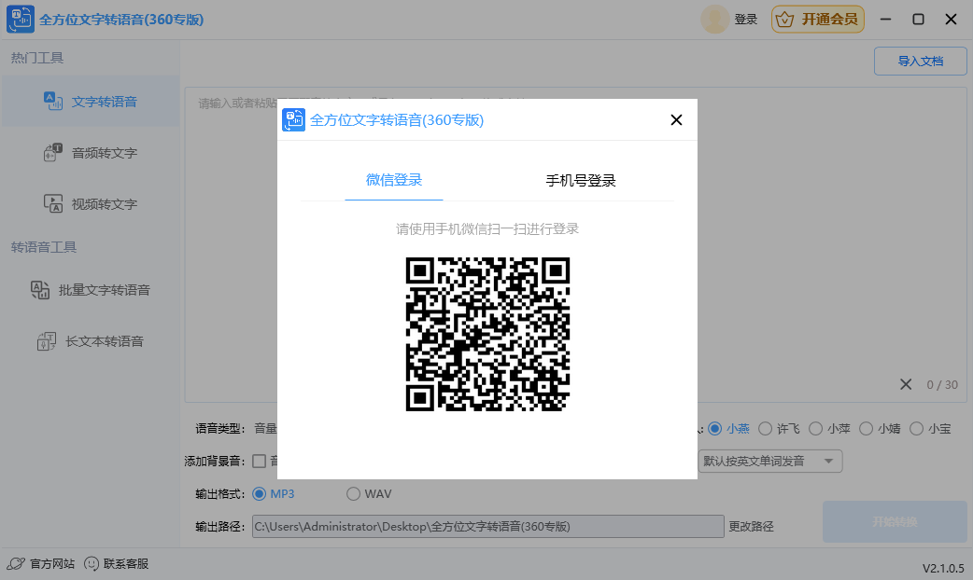Open 联系客服 customer support
Viewport: 973px width, 580px height.
116,563
